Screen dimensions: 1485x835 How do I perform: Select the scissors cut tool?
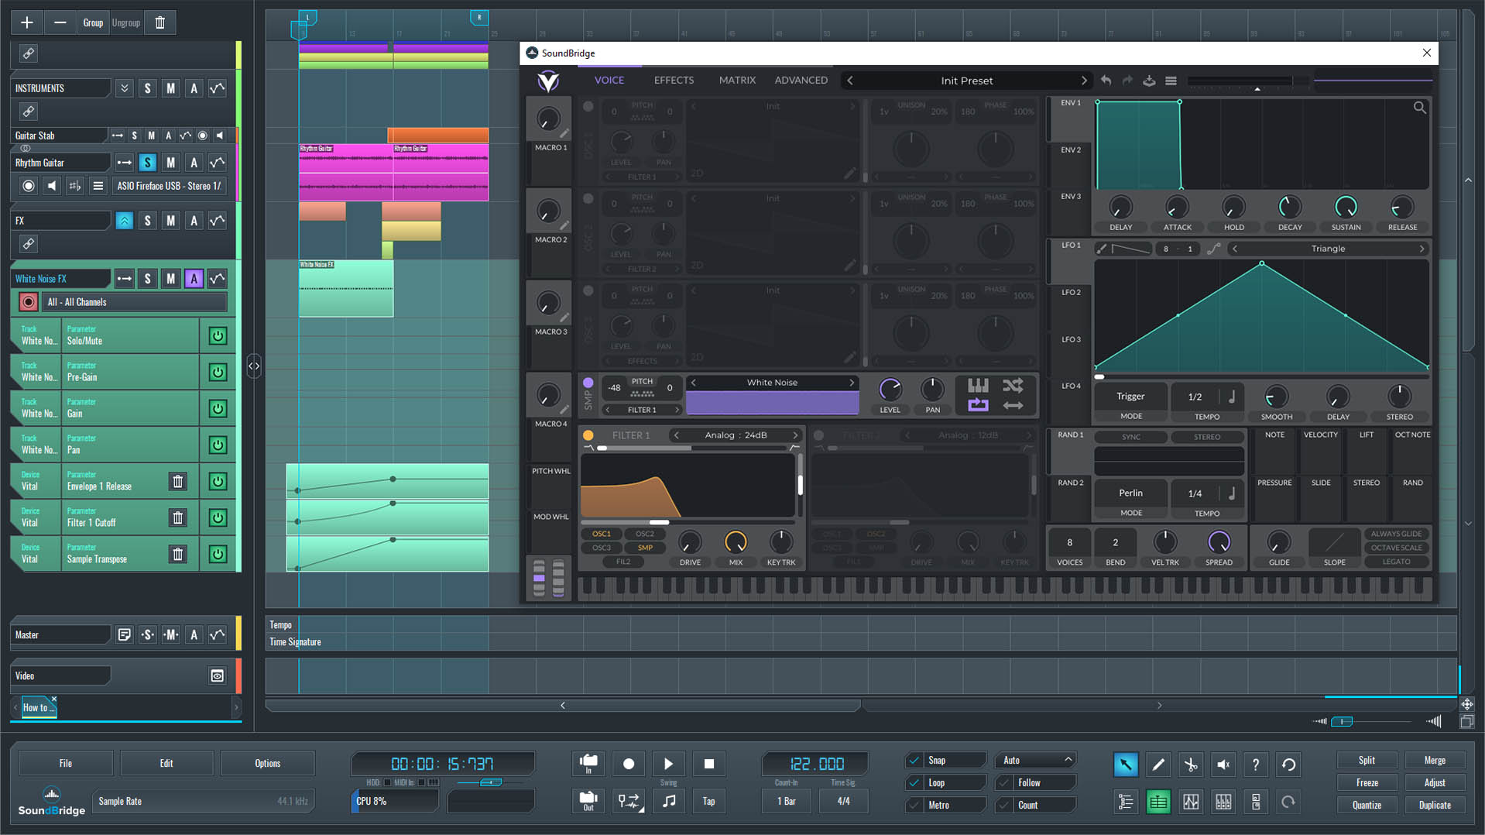[x=1191, y=765]
